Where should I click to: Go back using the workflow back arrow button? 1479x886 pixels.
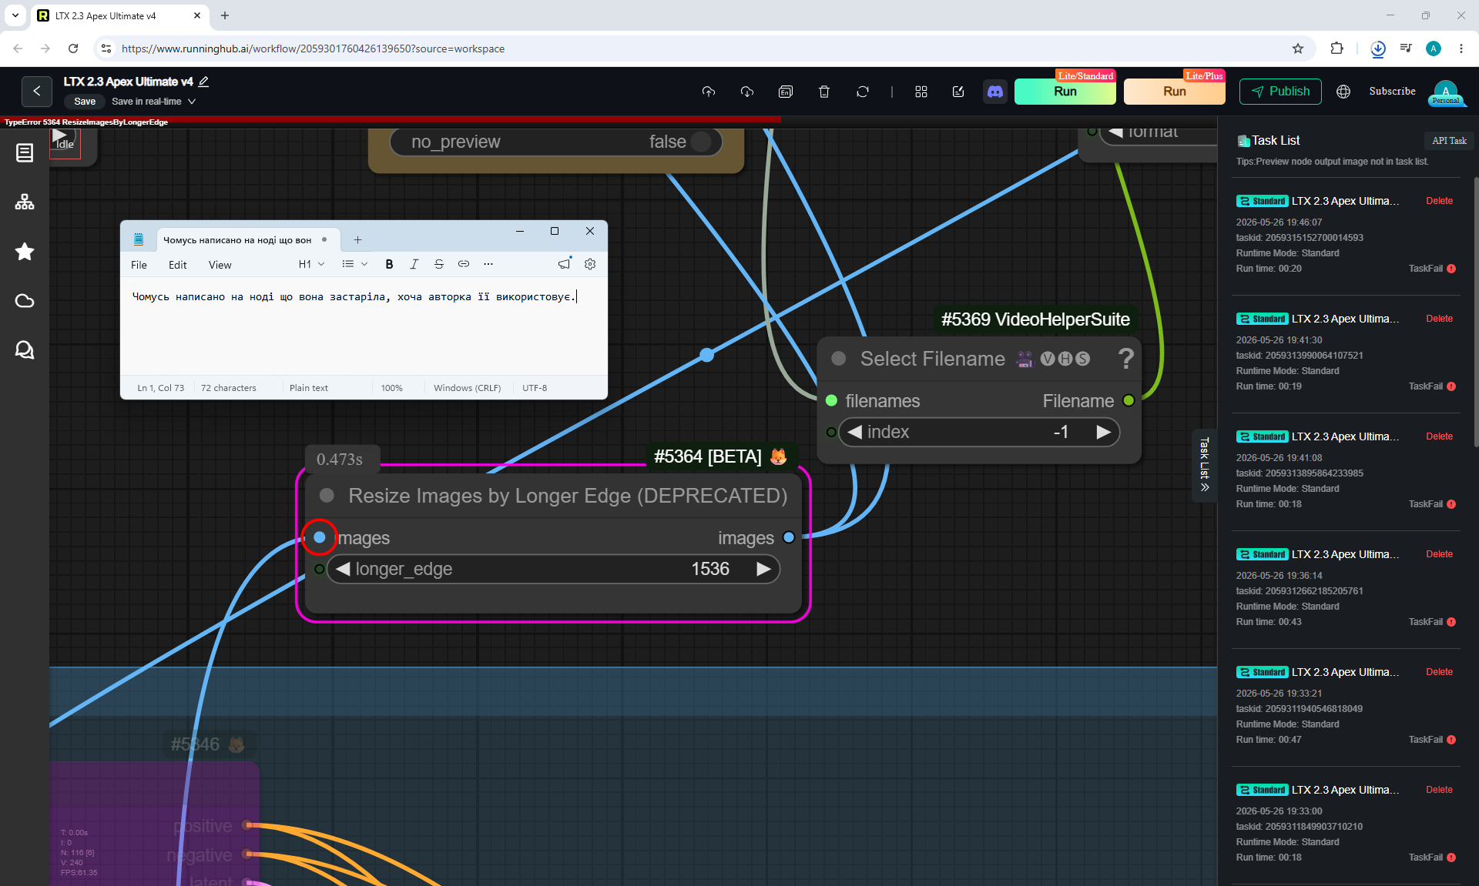point(36,91)
